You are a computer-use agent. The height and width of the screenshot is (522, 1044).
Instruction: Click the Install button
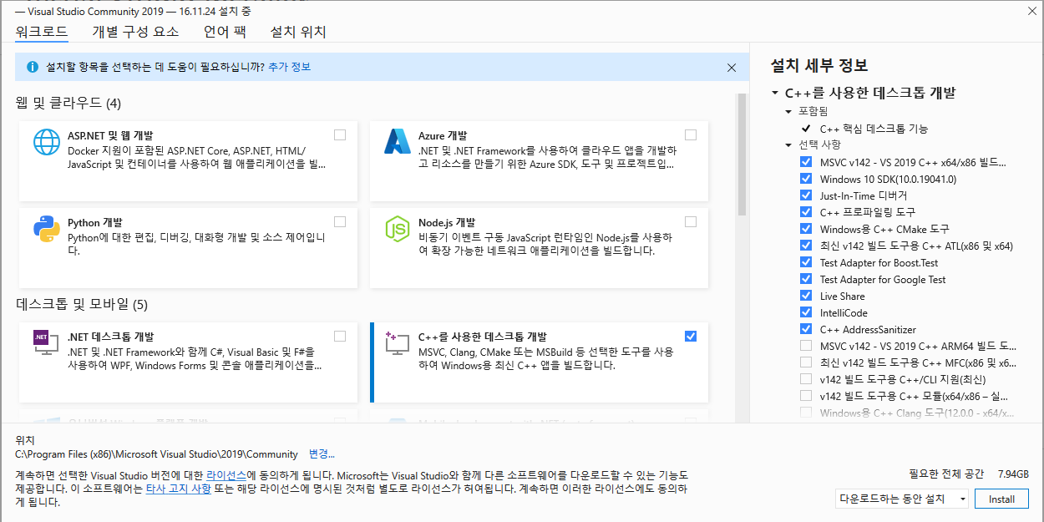(x=1002, y=499)
